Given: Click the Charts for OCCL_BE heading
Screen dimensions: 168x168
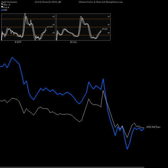Looking at the screenshot, I should pos(48,2).
